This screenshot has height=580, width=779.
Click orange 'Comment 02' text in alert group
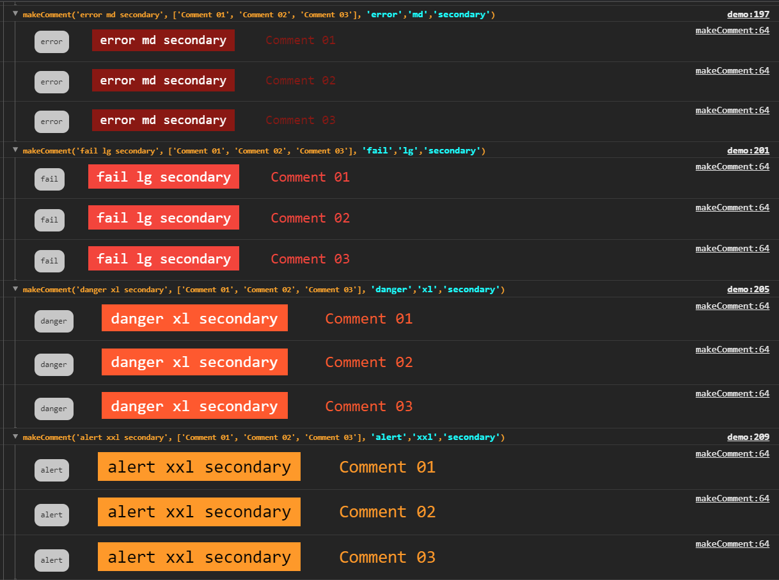tap(388, 512)
